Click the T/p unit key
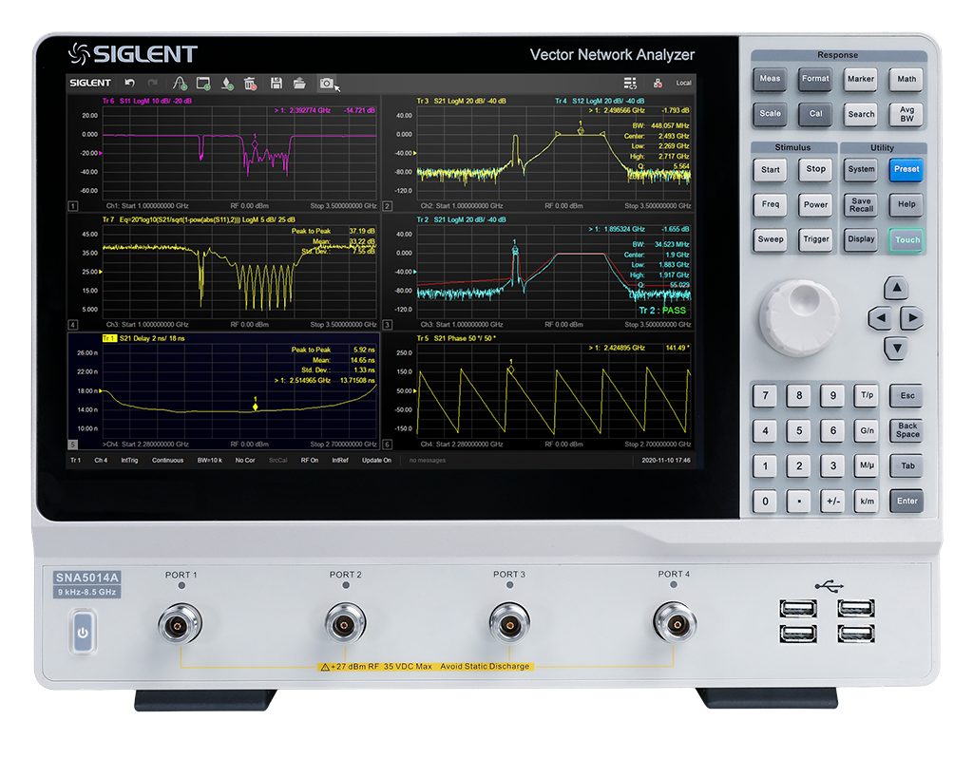 (x=867, y=395)
